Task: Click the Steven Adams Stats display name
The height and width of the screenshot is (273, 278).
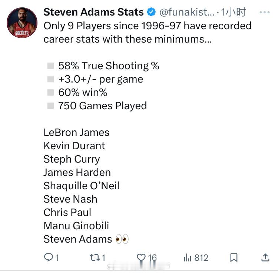Action: coord(94,12)
